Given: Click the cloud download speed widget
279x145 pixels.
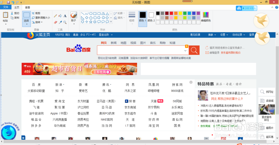Looking at the screenshot, I should coord(246,8).
